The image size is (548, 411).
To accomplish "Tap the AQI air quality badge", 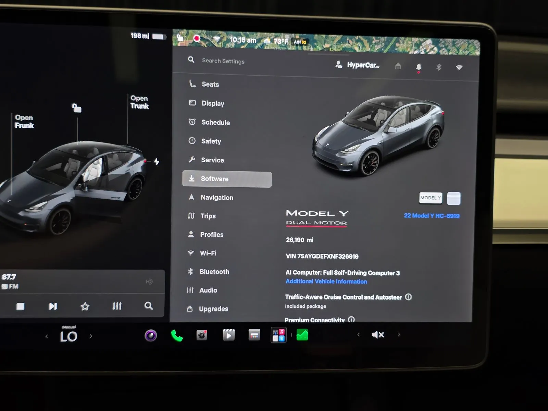I will (300, 42).
